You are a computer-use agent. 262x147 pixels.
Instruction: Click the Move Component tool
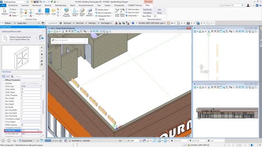pyautogui.click(x=104, y=13)
